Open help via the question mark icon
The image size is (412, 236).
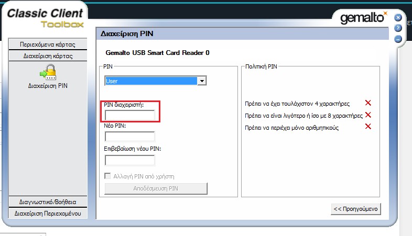[398, 28]
